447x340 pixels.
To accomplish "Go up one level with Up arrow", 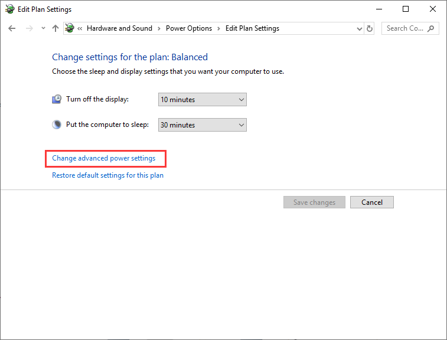I will [56, 28].
